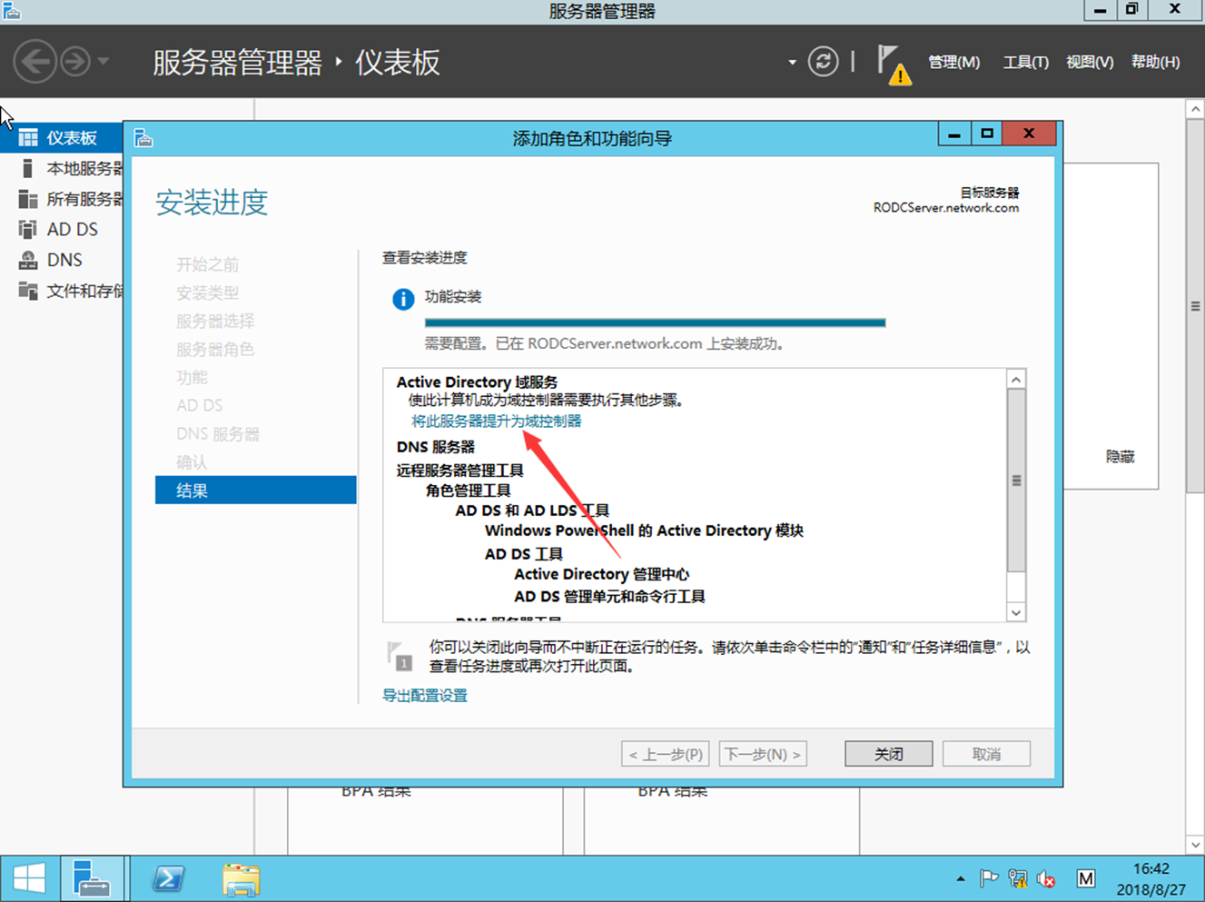Click the 上一步(P) button
The image size is (1205, 902).
(x=666, y=754)
